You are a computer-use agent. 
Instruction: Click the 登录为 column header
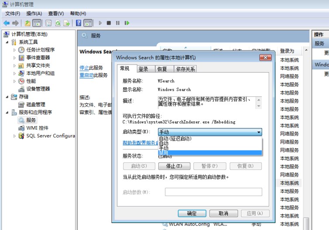pos(289,51)
